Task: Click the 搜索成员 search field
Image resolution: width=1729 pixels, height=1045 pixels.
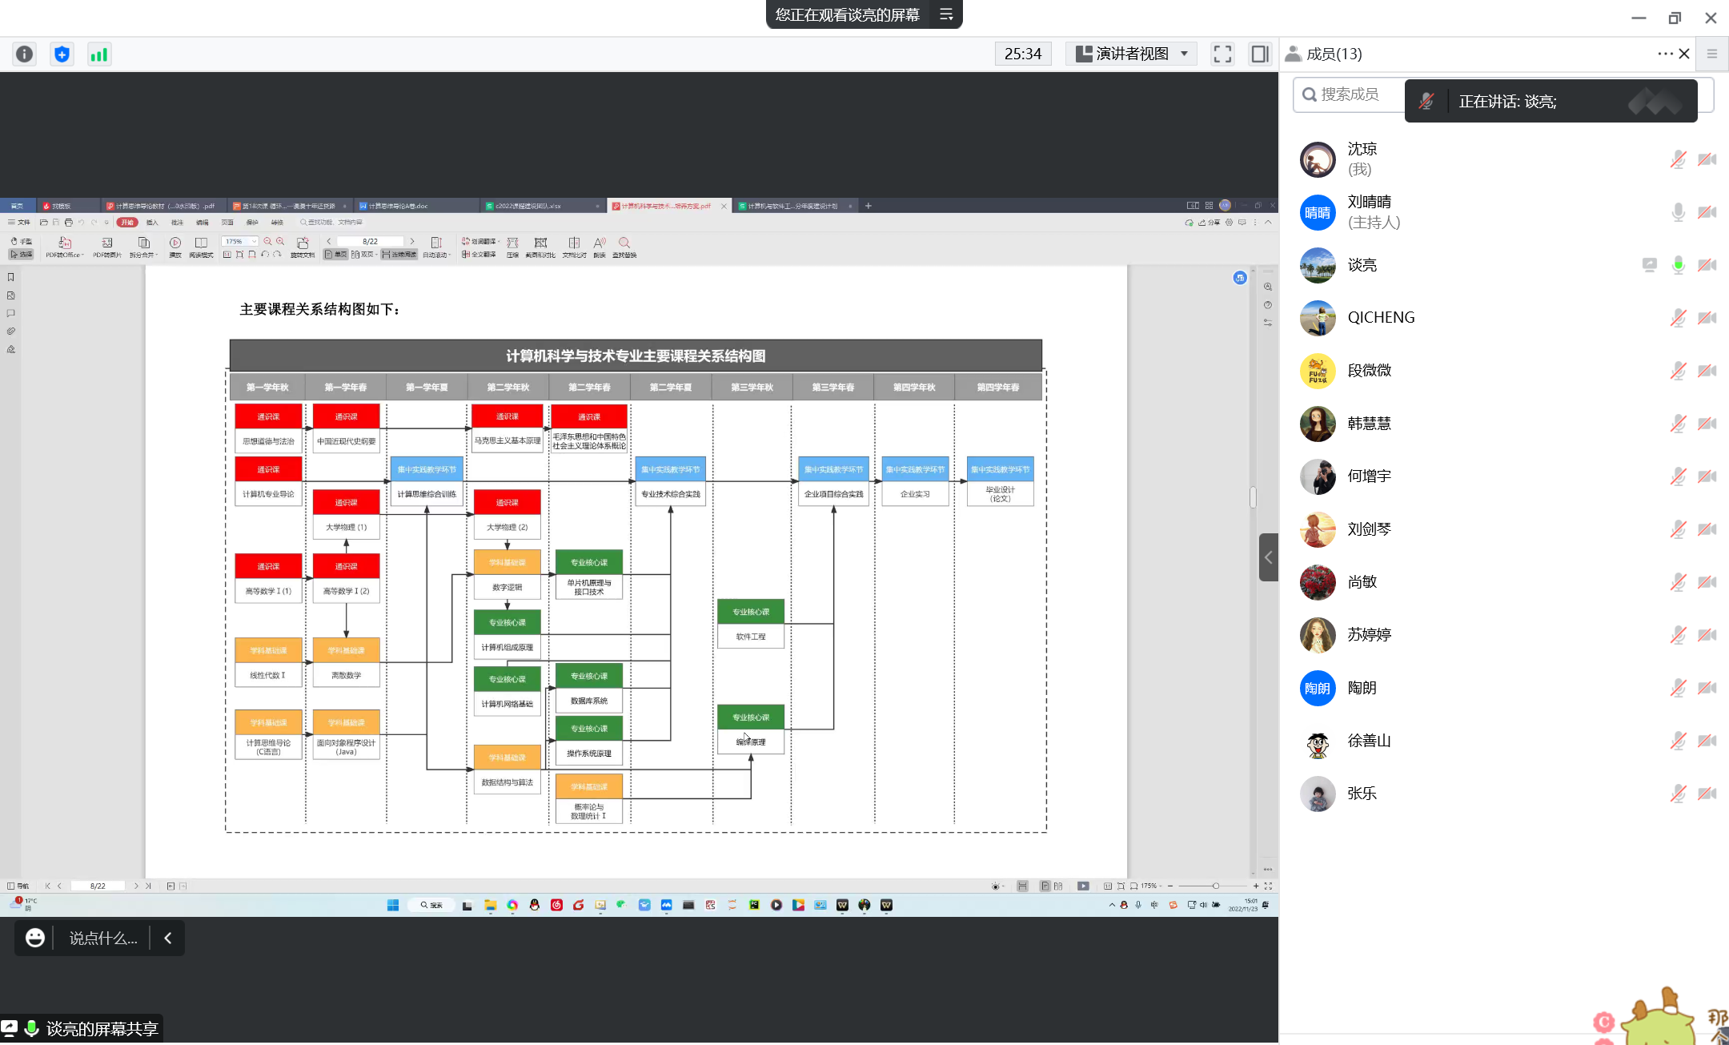Action: pos(1350,94)
